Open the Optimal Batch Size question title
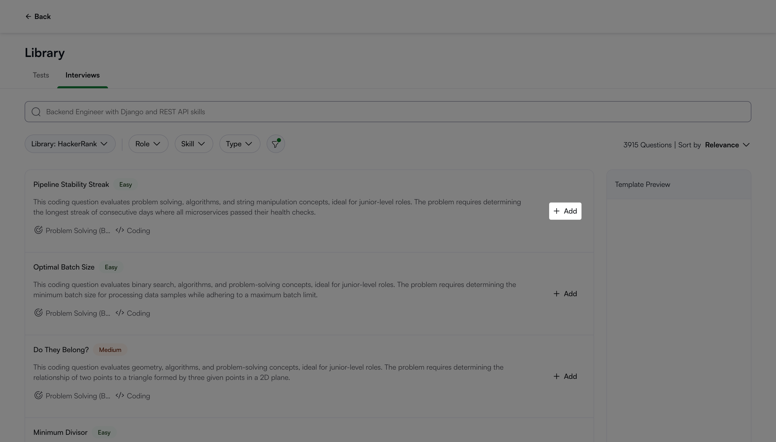 click(64, 267)
